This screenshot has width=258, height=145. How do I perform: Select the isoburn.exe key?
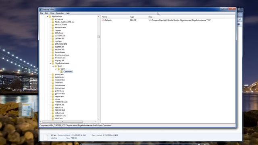59,113
